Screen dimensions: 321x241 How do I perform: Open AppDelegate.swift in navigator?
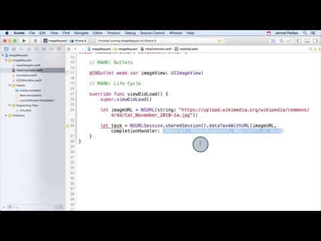click(28, 65)
